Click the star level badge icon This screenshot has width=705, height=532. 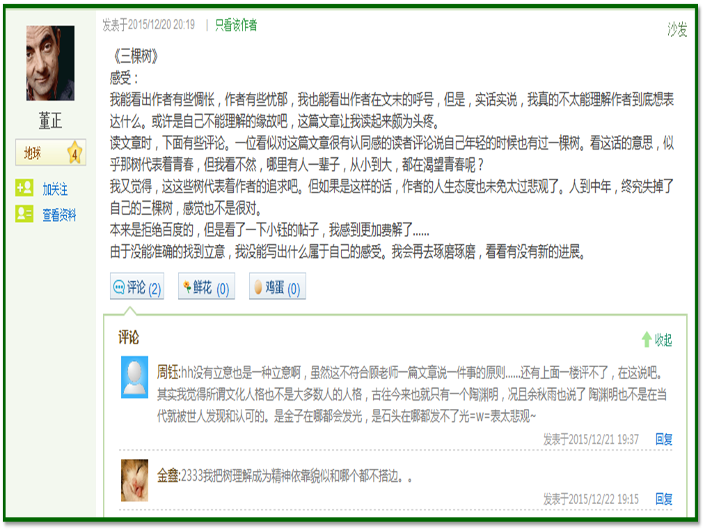pyautogui.click(x=74, y=153)
